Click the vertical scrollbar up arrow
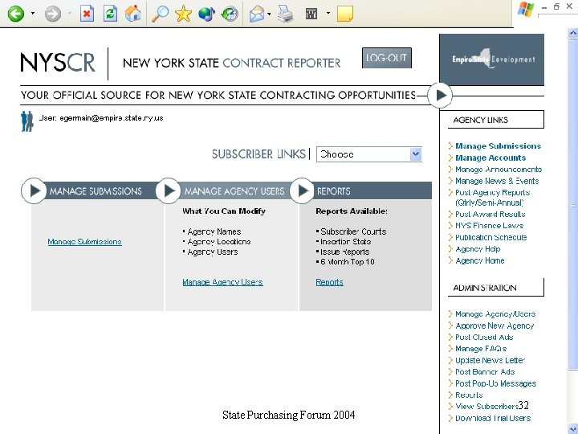 click(x=573, y=33)
